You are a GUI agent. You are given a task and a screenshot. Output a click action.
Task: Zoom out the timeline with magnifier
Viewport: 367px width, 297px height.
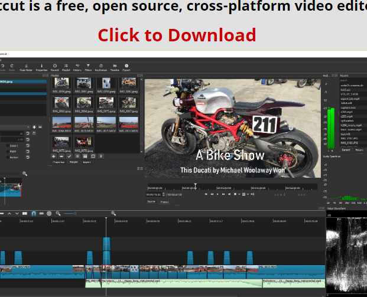59,213
